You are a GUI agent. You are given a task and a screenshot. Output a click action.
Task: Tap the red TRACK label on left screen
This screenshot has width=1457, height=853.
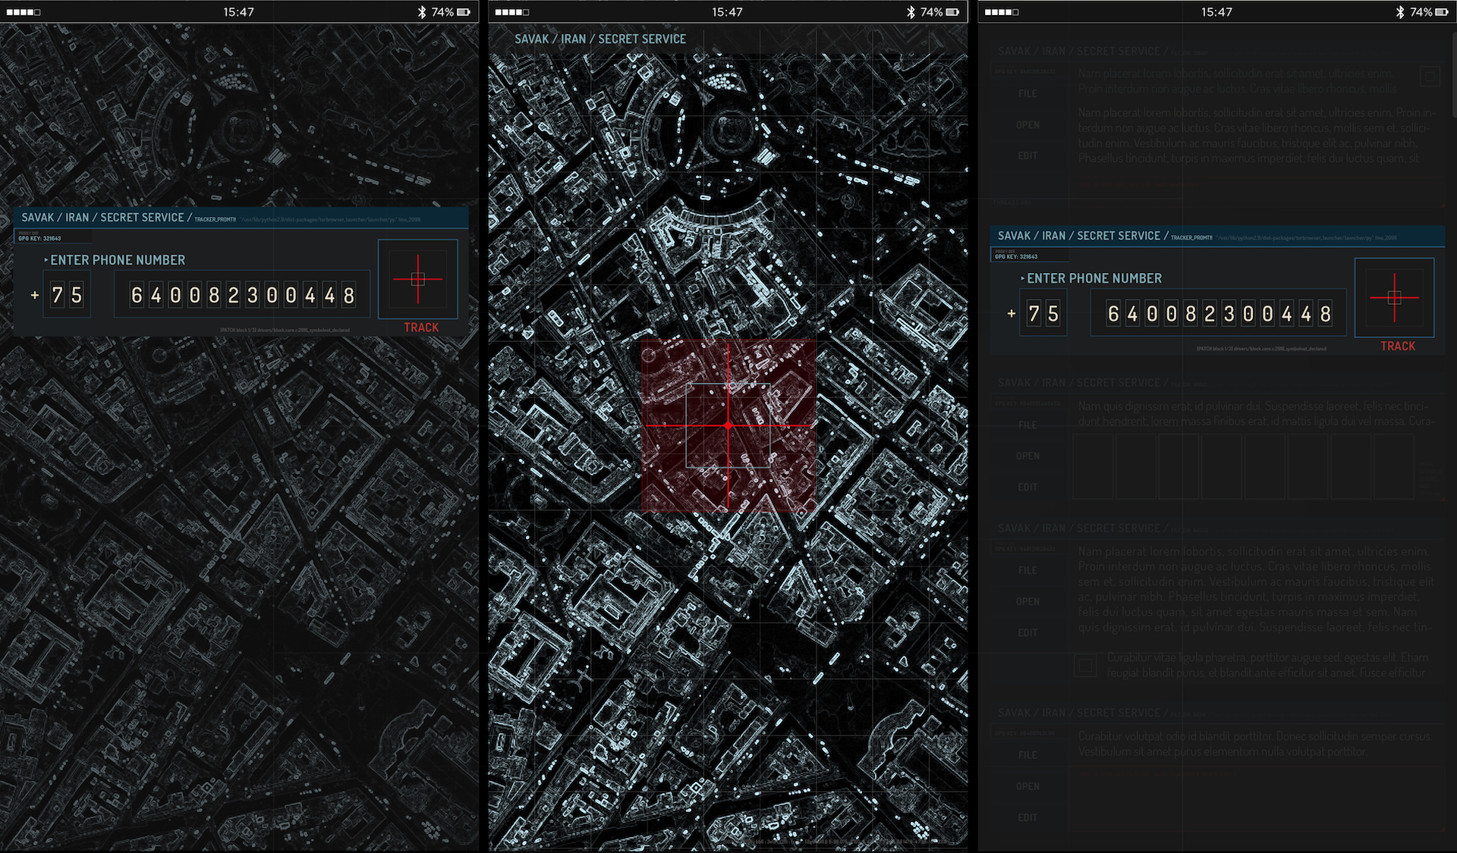point(421,328)
